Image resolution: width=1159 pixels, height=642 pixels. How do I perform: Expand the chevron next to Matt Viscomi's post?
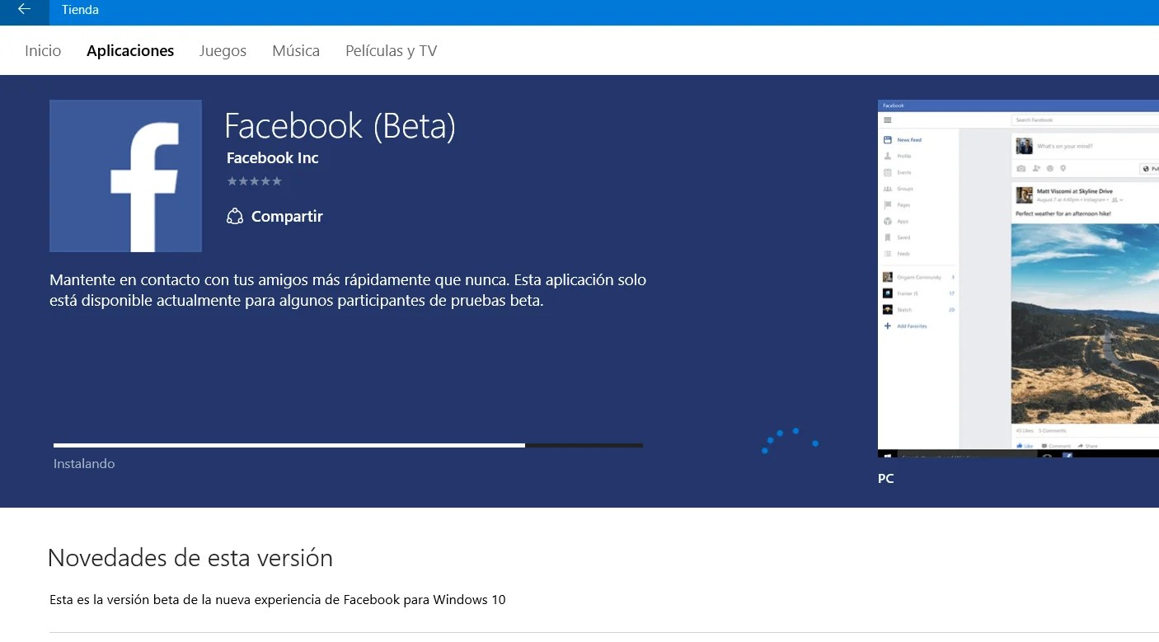pos(1120,200)
